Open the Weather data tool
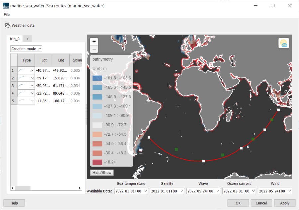This screenshot has height=210, width=299. tap(20, 25)
